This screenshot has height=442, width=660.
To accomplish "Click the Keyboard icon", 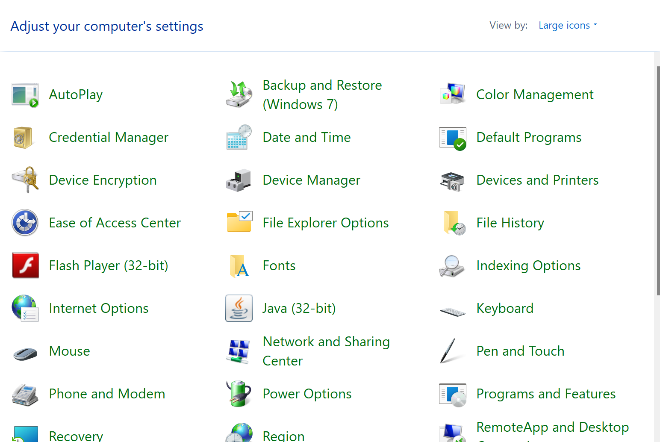I will pos(453,312).
